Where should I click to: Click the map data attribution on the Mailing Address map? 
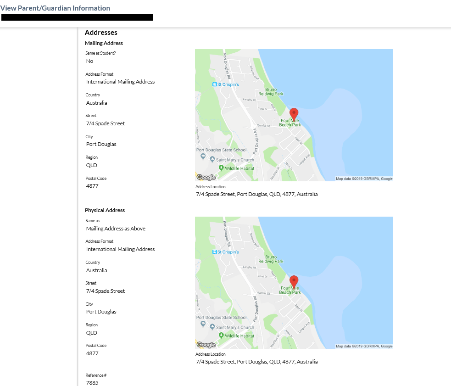(x=364, y=179)
